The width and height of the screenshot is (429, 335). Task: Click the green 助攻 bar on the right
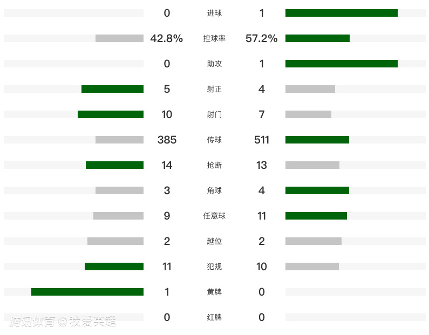[x=341, y=64]
